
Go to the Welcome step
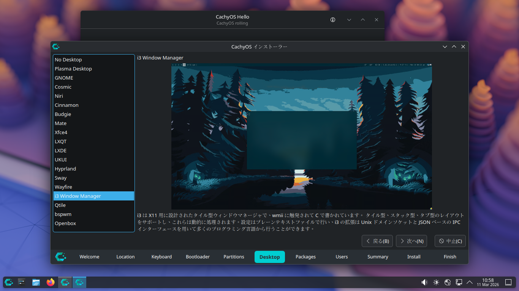coord(89,257)
